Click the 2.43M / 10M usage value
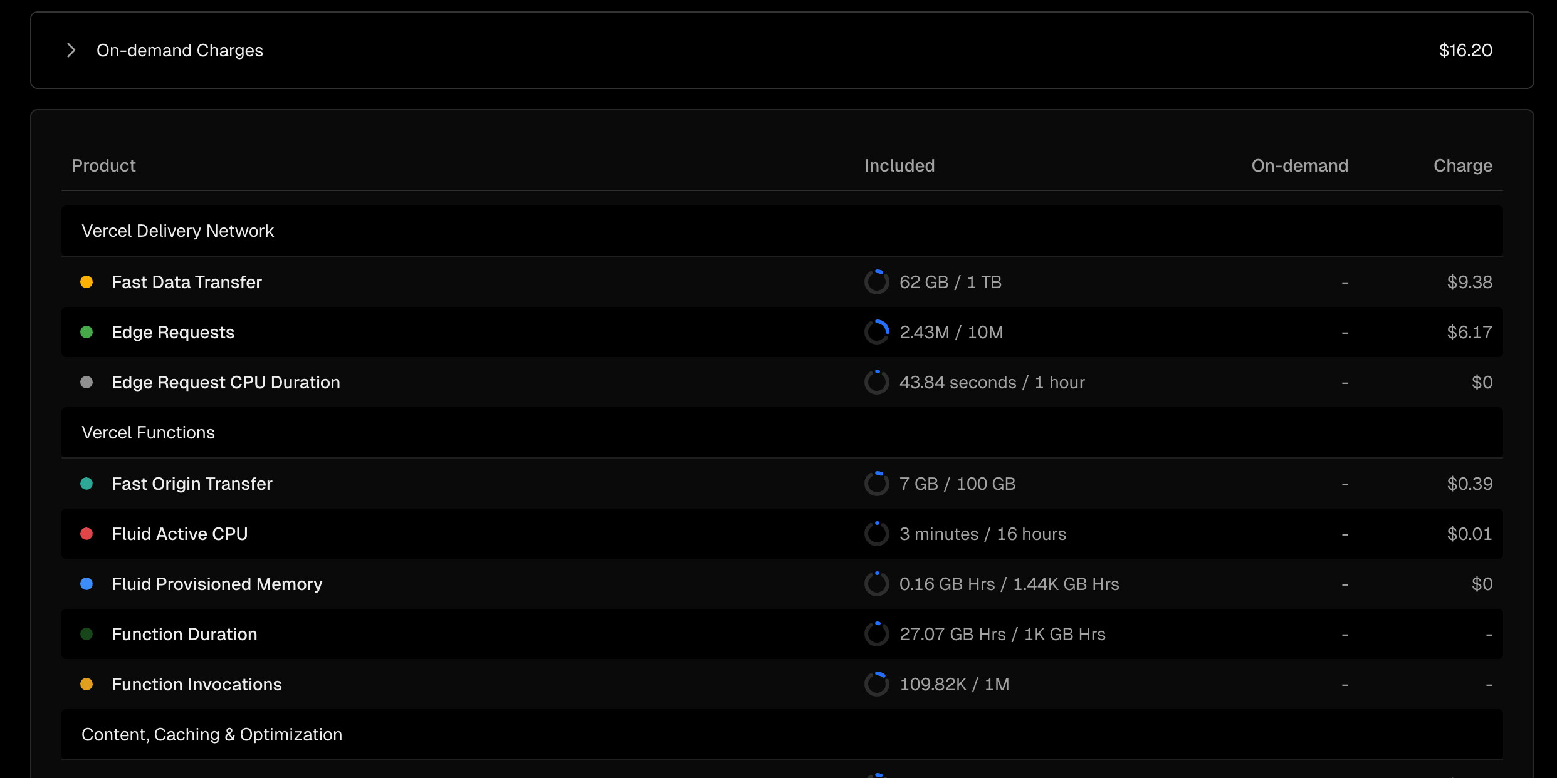 951,332
